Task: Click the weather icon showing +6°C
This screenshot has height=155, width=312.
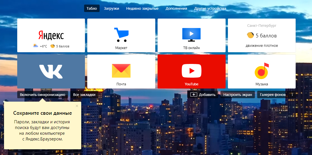Action: click(35, 46)
